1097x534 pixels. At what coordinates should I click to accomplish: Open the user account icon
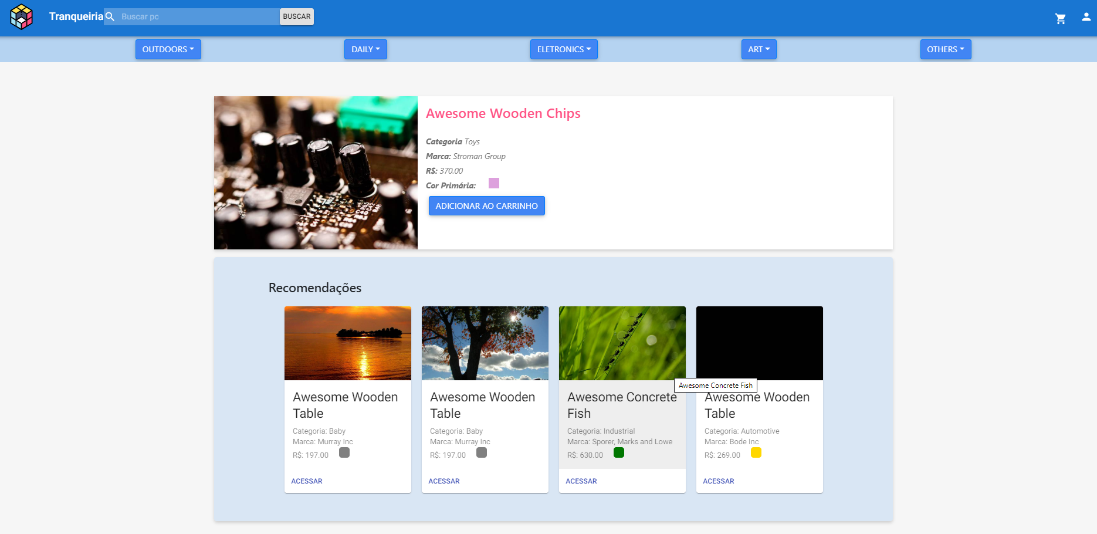click(x=1086, y=17)
